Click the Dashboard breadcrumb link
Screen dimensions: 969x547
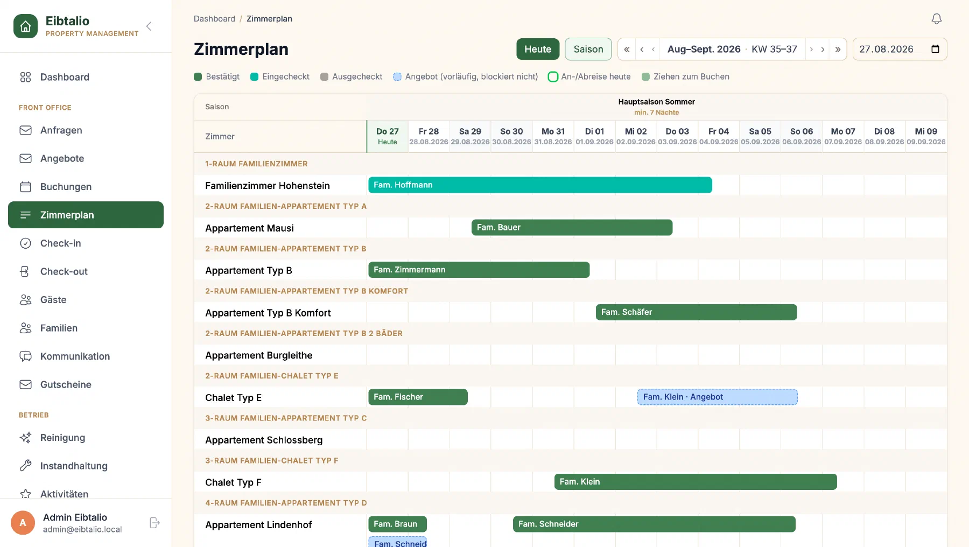point(214,19)
